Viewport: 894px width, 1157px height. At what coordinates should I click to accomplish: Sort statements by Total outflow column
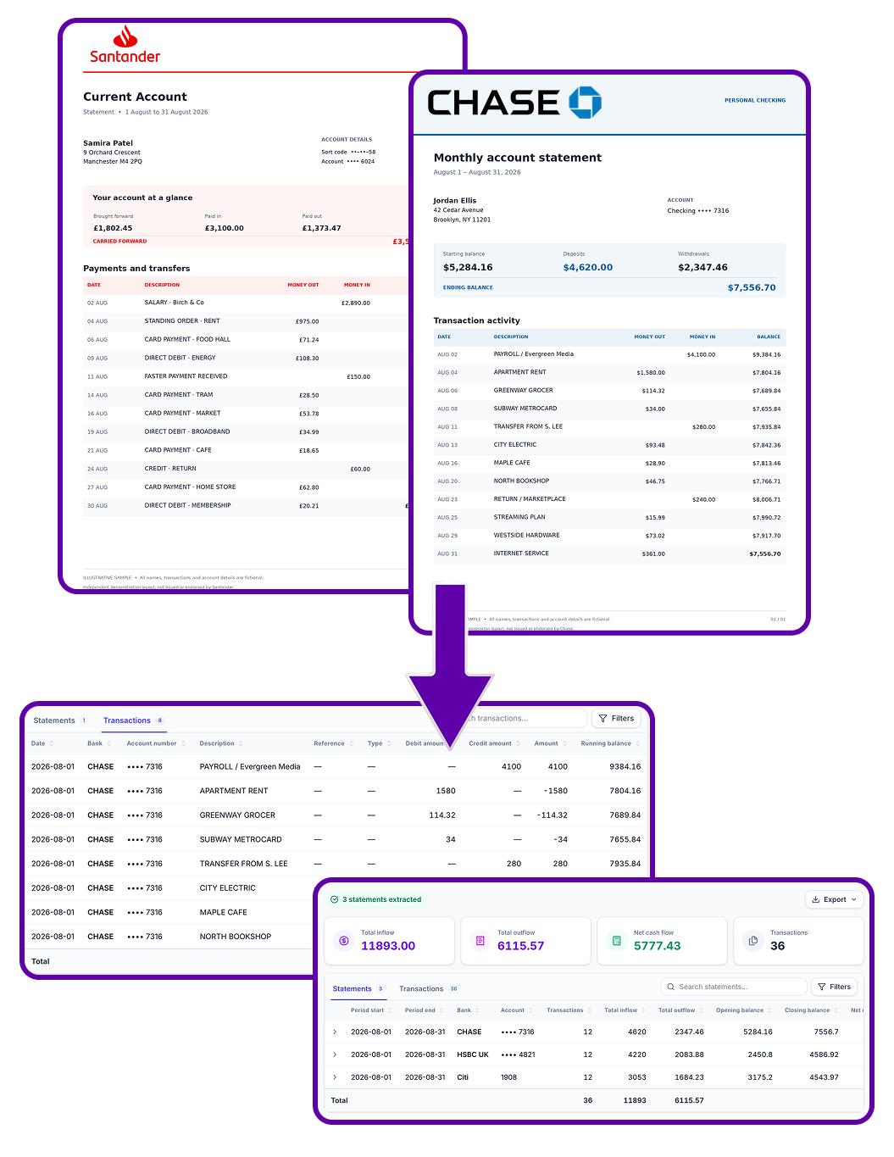pos(680,1010)
